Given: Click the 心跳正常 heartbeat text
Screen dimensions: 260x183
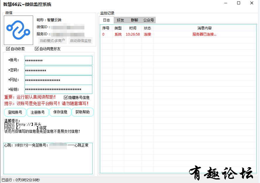Looking at the screenshot, I should click(x=81, y=145).
